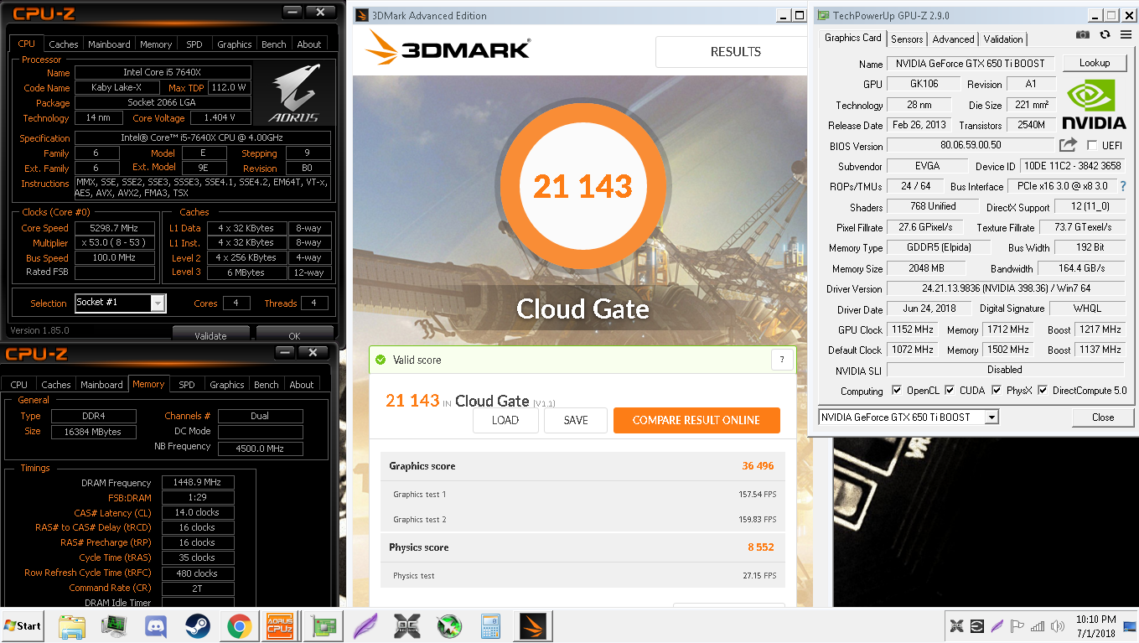Open the Discord taskbar icon
The image size is (1139, 643).
(x=155, y=625)
